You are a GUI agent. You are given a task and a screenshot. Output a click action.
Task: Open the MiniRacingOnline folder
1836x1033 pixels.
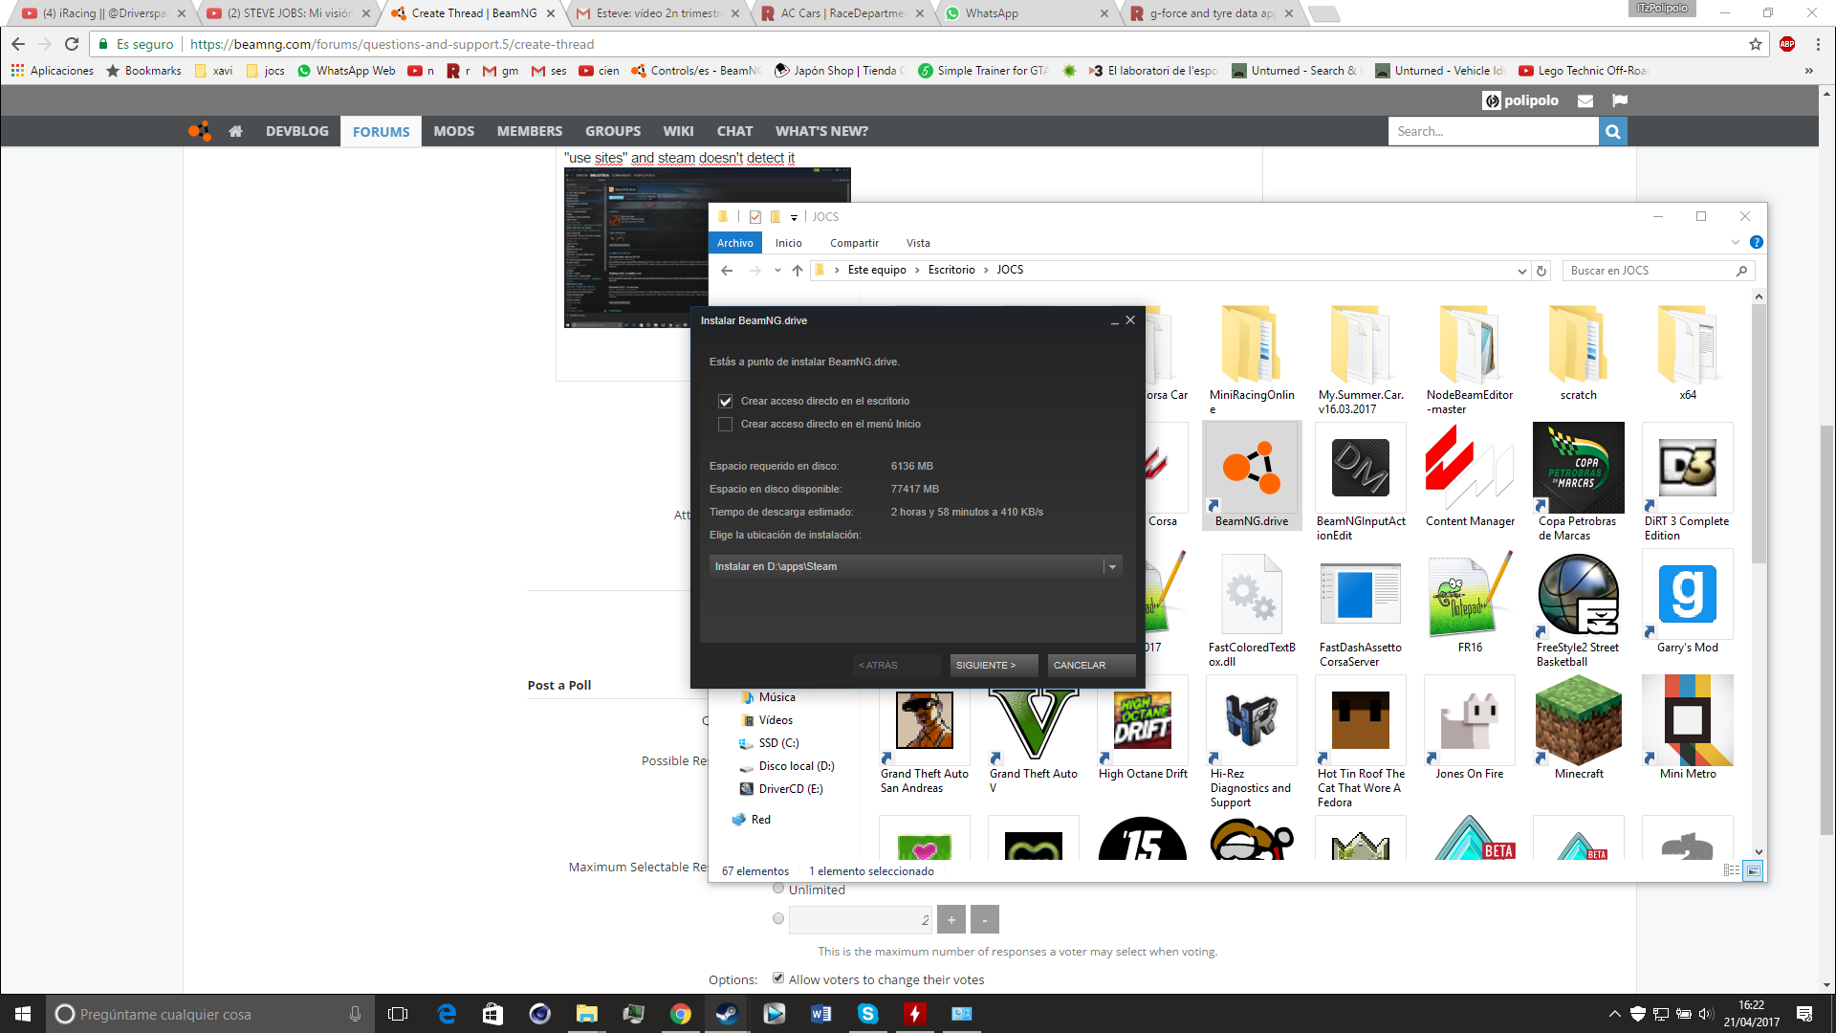[x=1251, y=360]
